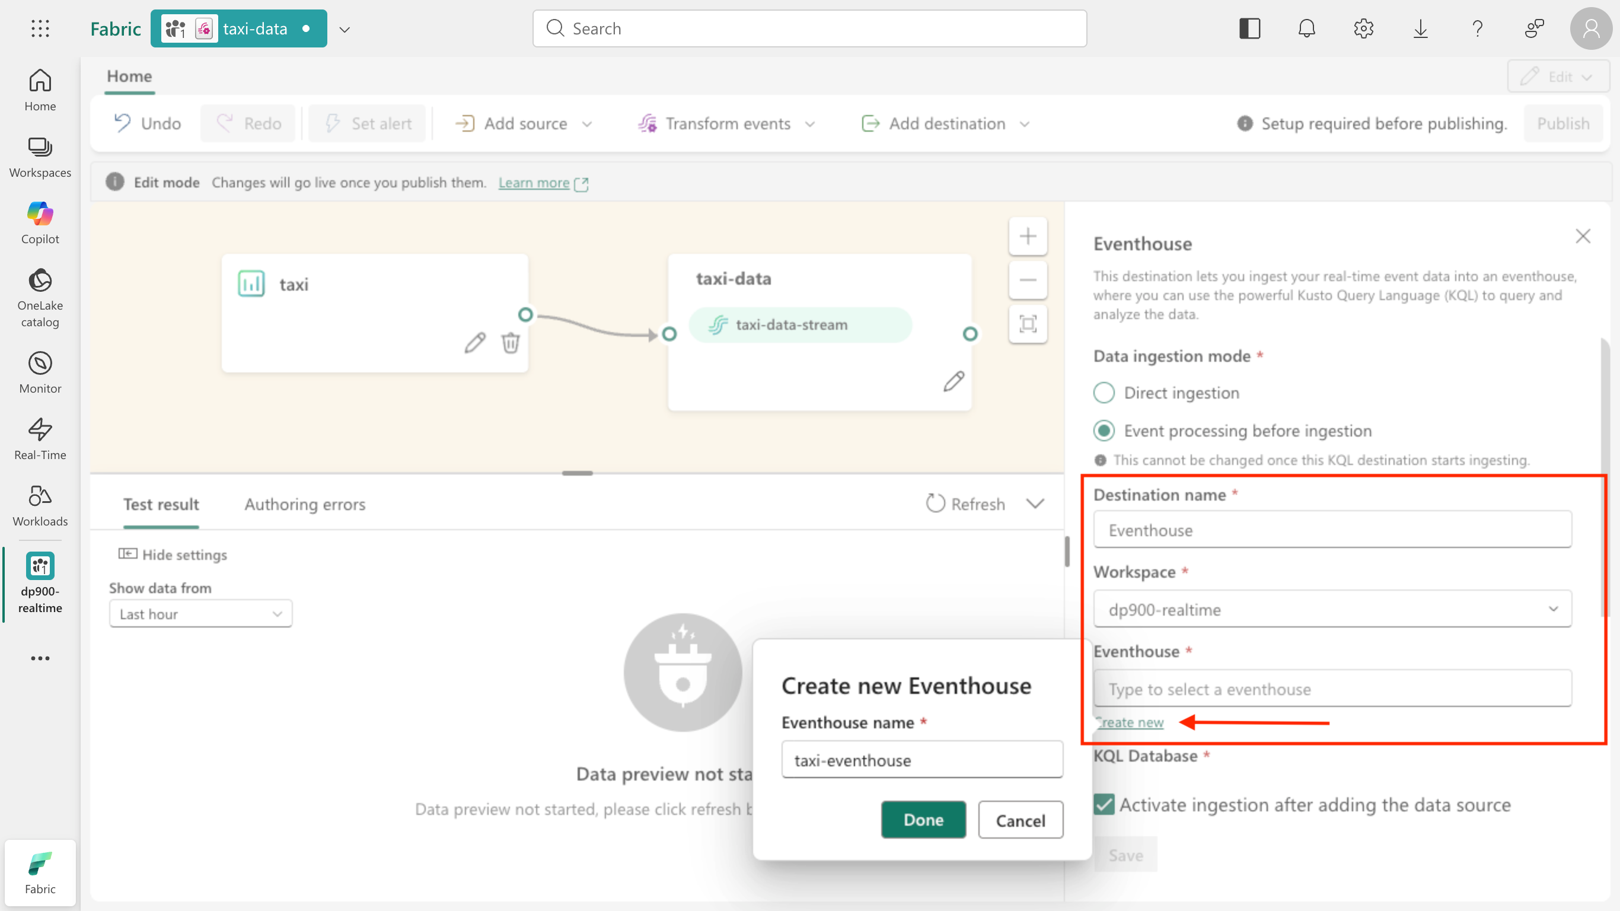Edit the taxi-data stream node pencil icon
The height and width of the screenshot is (911, 1620).
[x=953, y=381]
